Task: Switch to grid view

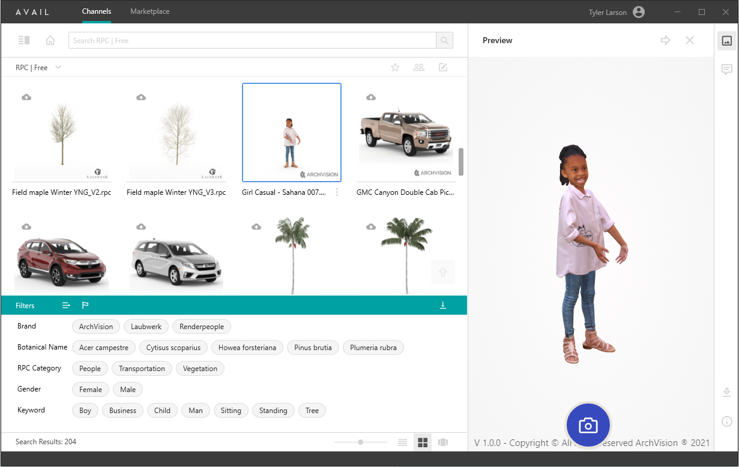Action: [423, 442]
